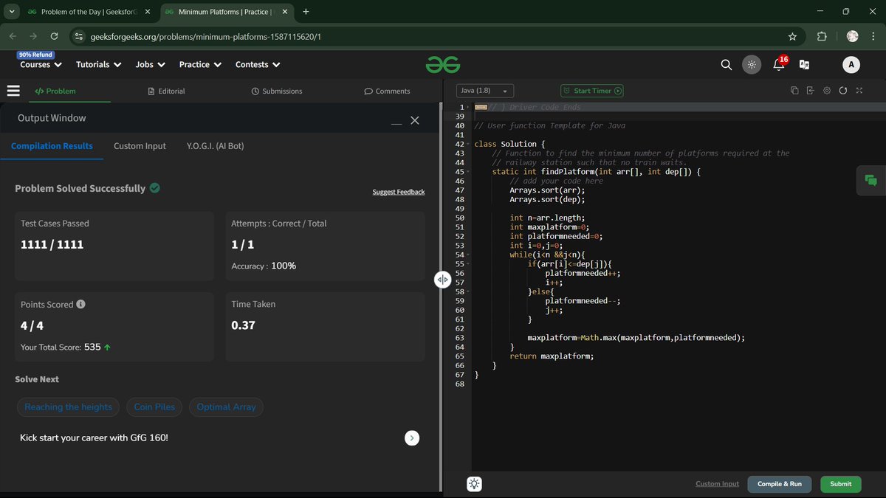
Task: Expand folded Driver Code on line 1
Action: (x=467, y=108)
